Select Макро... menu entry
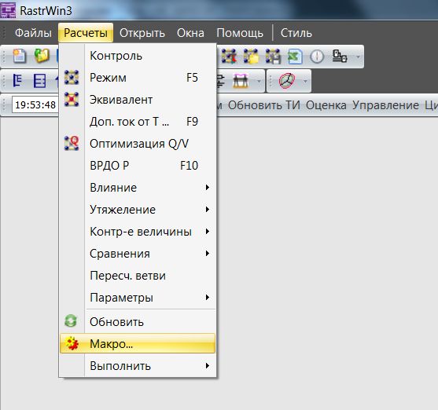 [x=138, y=343]
